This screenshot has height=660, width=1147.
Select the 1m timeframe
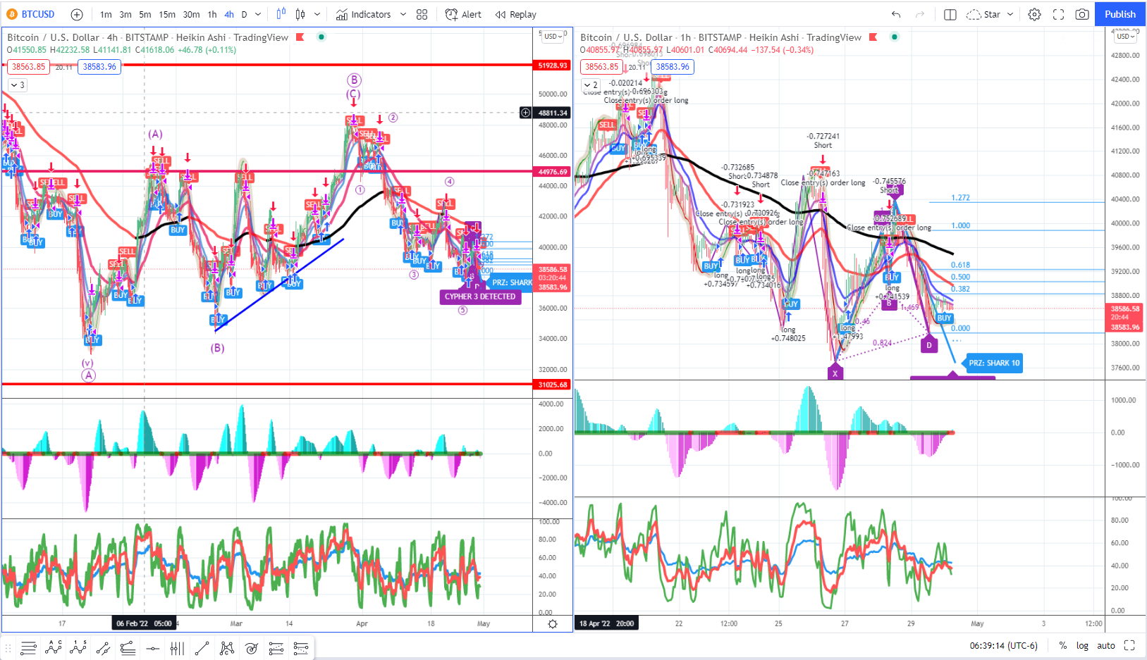106,14
